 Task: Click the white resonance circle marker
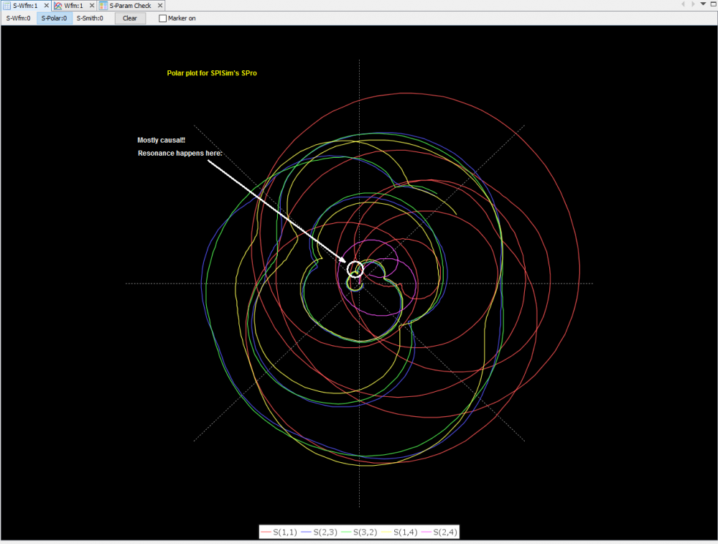click(x=355, y=269)
